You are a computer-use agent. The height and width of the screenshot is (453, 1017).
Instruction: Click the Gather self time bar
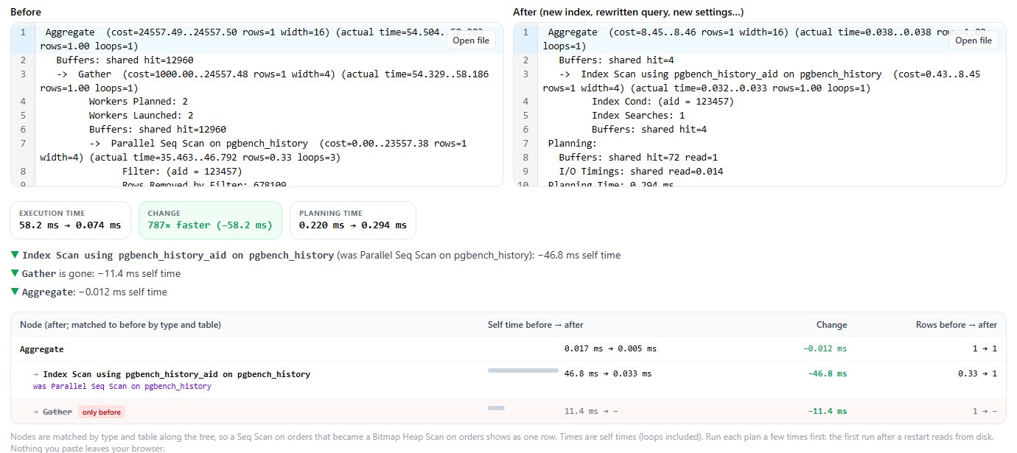click(x=496, y=407)
